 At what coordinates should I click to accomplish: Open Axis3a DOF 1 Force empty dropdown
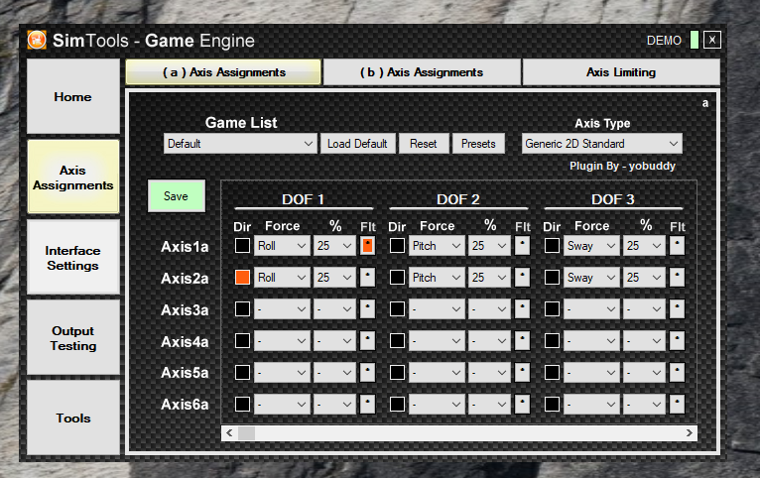282,309
